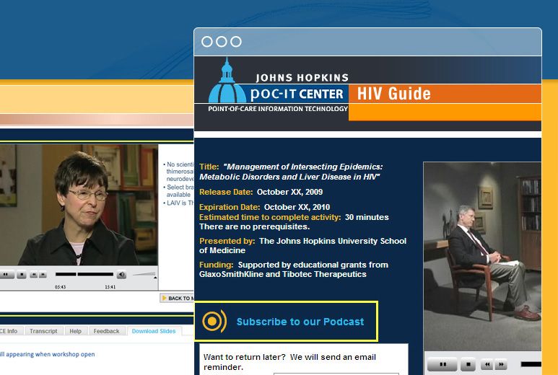Screen dimensions: 558x375
Task: Click the 05:43 elapsed time label
Action: (60, 287)
